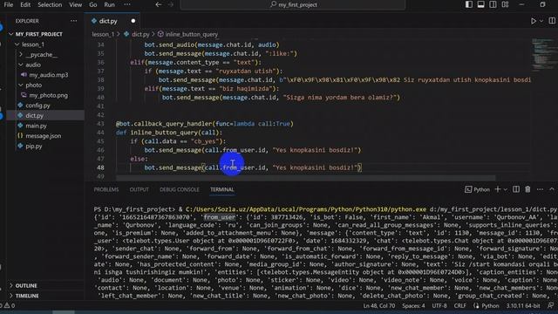
Task: Click dict.py breadcrumb
Action: click(140, 35)
